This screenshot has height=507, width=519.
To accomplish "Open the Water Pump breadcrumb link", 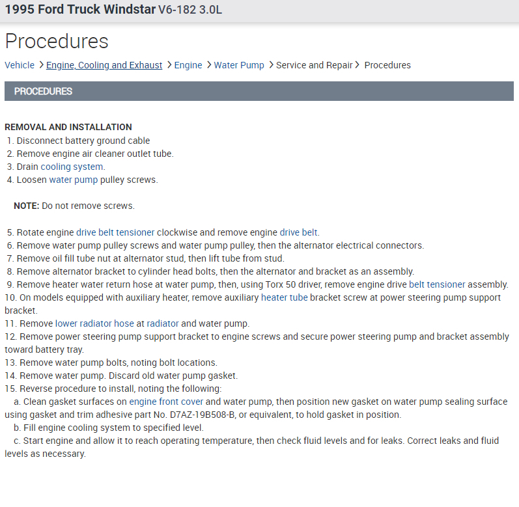I will coord(239,65).
